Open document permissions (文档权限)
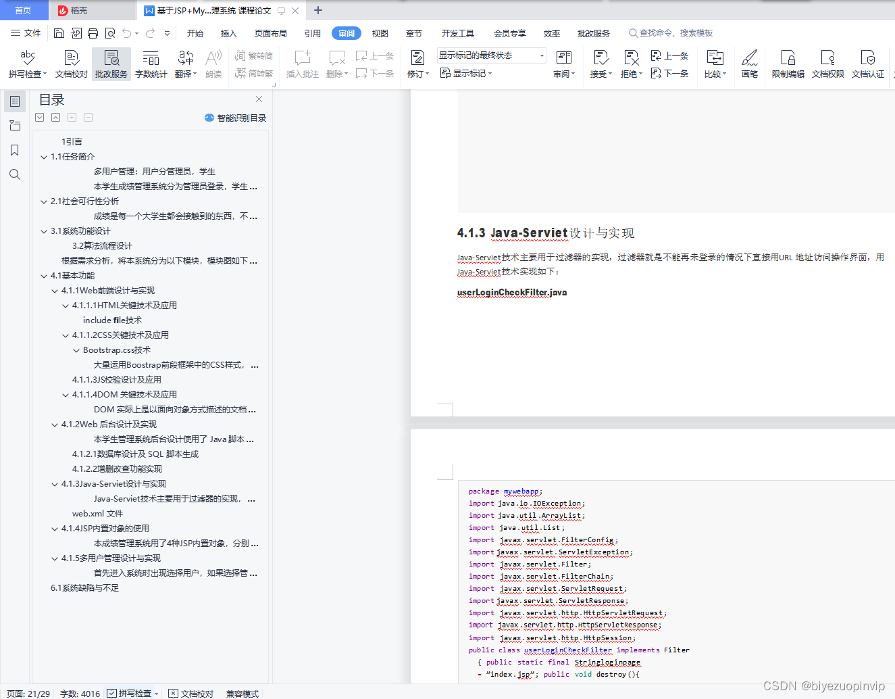Screen dimensions: 895x699 (x=828, y=64)
